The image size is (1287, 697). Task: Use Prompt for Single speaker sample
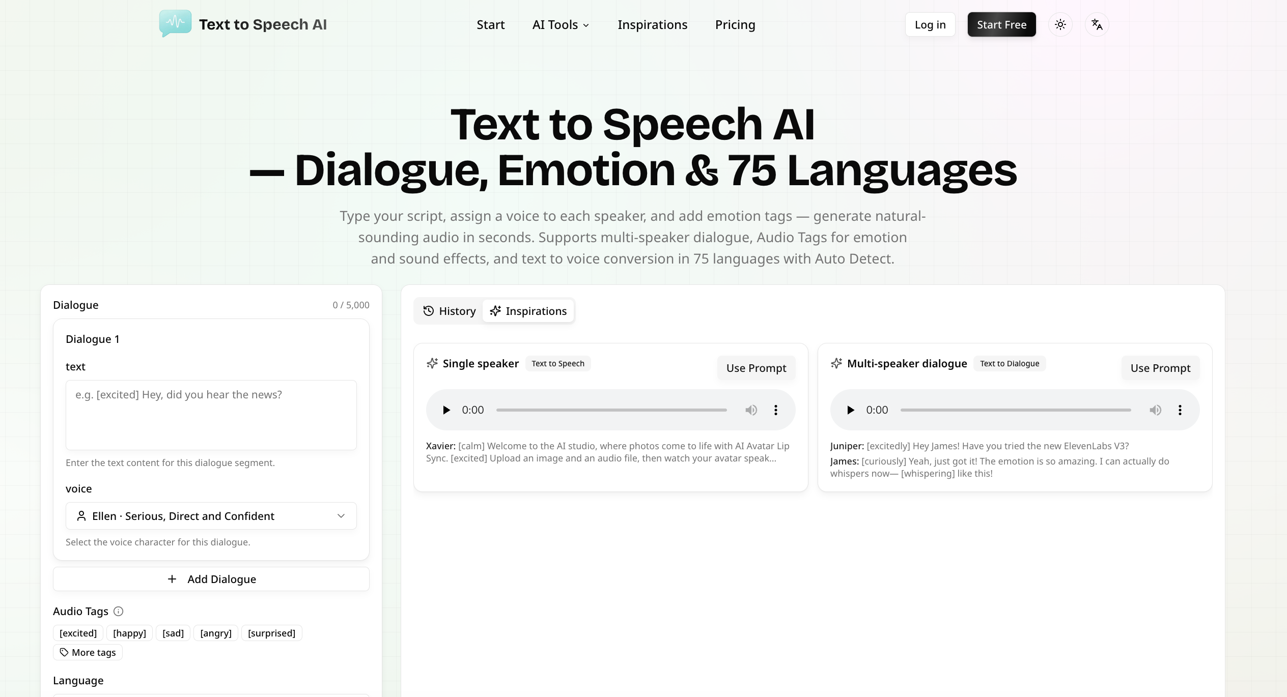pyautogui.click(x=756, y=368)
